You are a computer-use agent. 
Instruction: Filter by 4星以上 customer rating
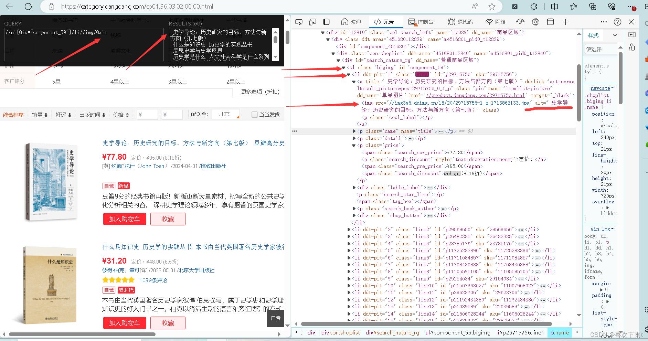(x=119, y=82)
